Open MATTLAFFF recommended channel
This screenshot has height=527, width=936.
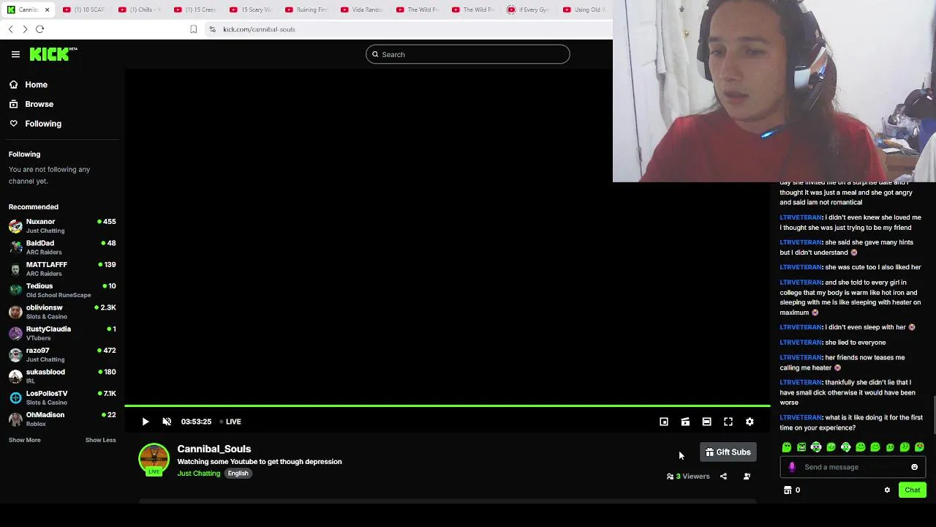(62, 269)
